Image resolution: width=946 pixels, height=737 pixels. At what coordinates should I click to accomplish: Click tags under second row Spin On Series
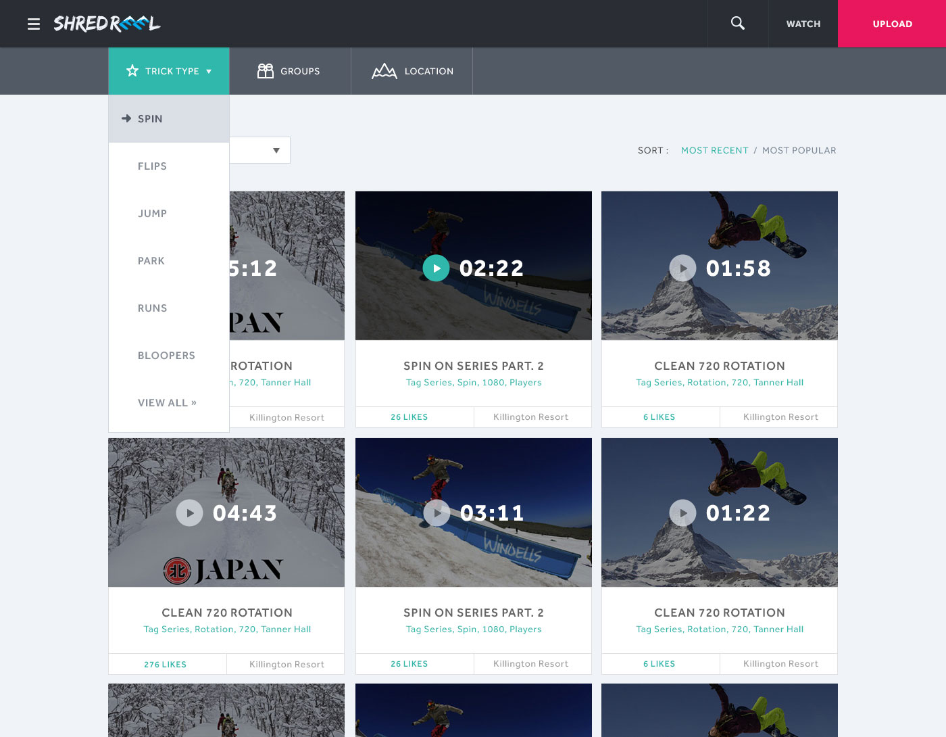tap(474, 629)
